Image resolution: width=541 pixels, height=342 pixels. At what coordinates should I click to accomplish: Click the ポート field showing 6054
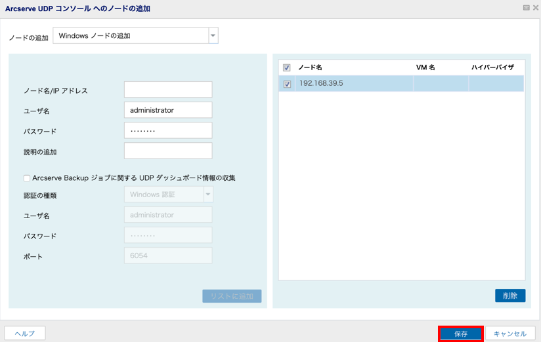[168, 256]
